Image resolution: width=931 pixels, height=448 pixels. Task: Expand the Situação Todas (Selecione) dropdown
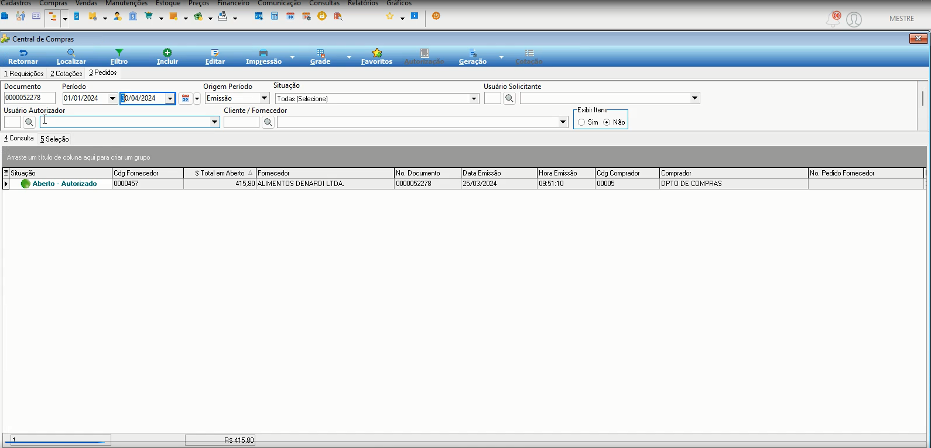474,99
